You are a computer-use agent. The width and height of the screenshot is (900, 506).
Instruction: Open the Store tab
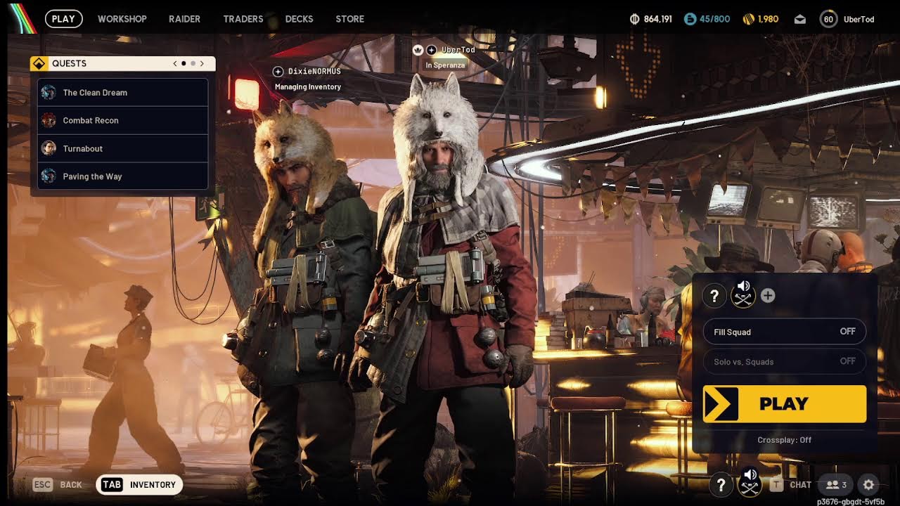(350, 19)
